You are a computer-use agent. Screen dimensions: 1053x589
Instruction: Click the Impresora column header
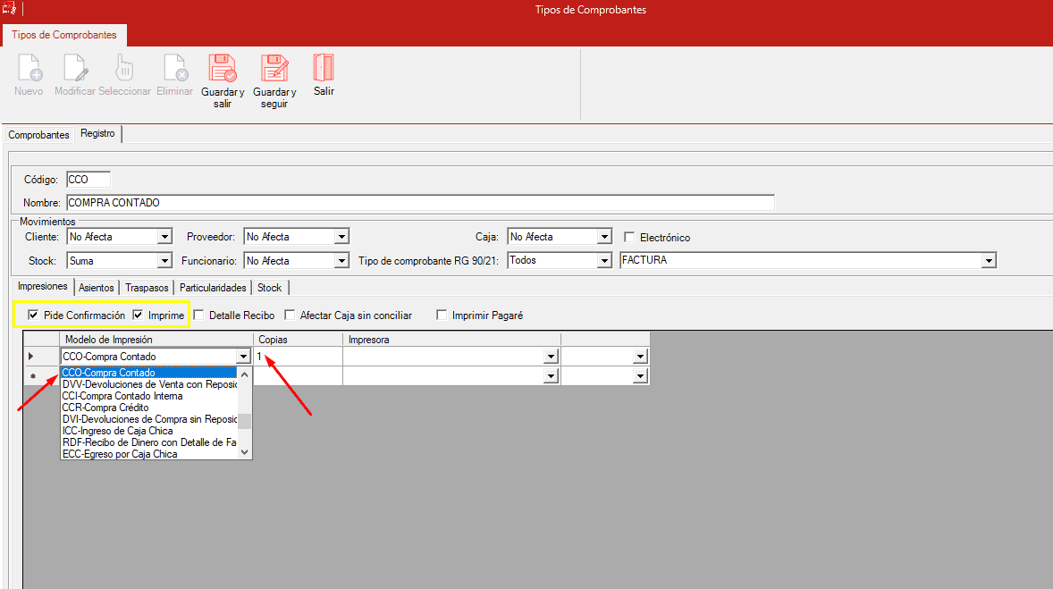(x=452, y=340)
